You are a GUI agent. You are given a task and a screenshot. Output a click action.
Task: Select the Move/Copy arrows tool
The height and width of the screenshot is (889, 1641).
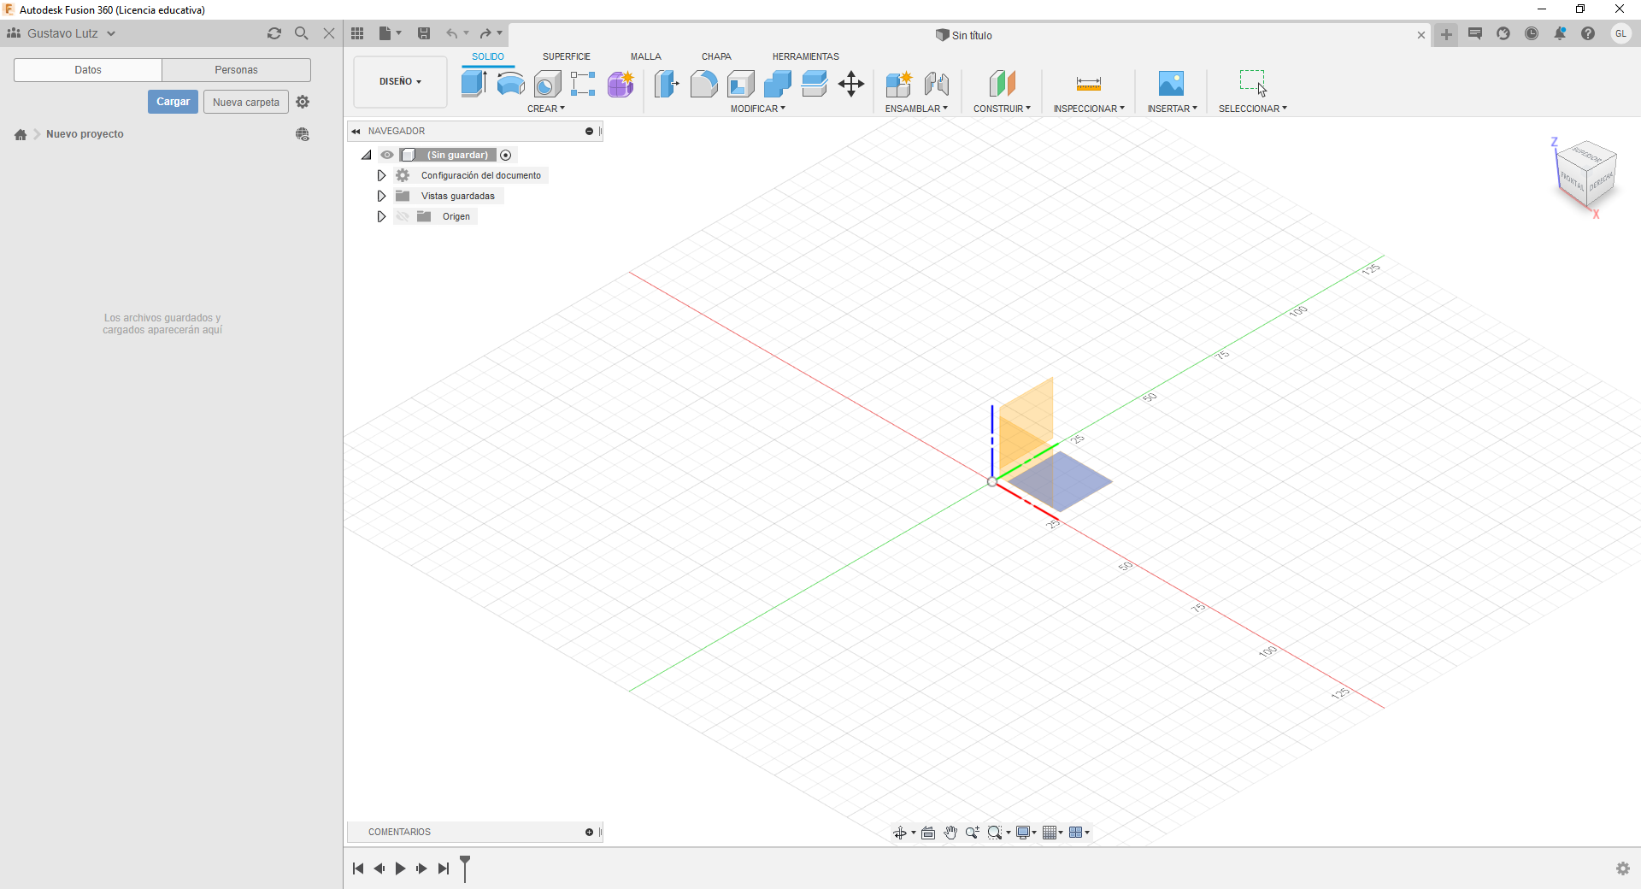tap(851, 84)
